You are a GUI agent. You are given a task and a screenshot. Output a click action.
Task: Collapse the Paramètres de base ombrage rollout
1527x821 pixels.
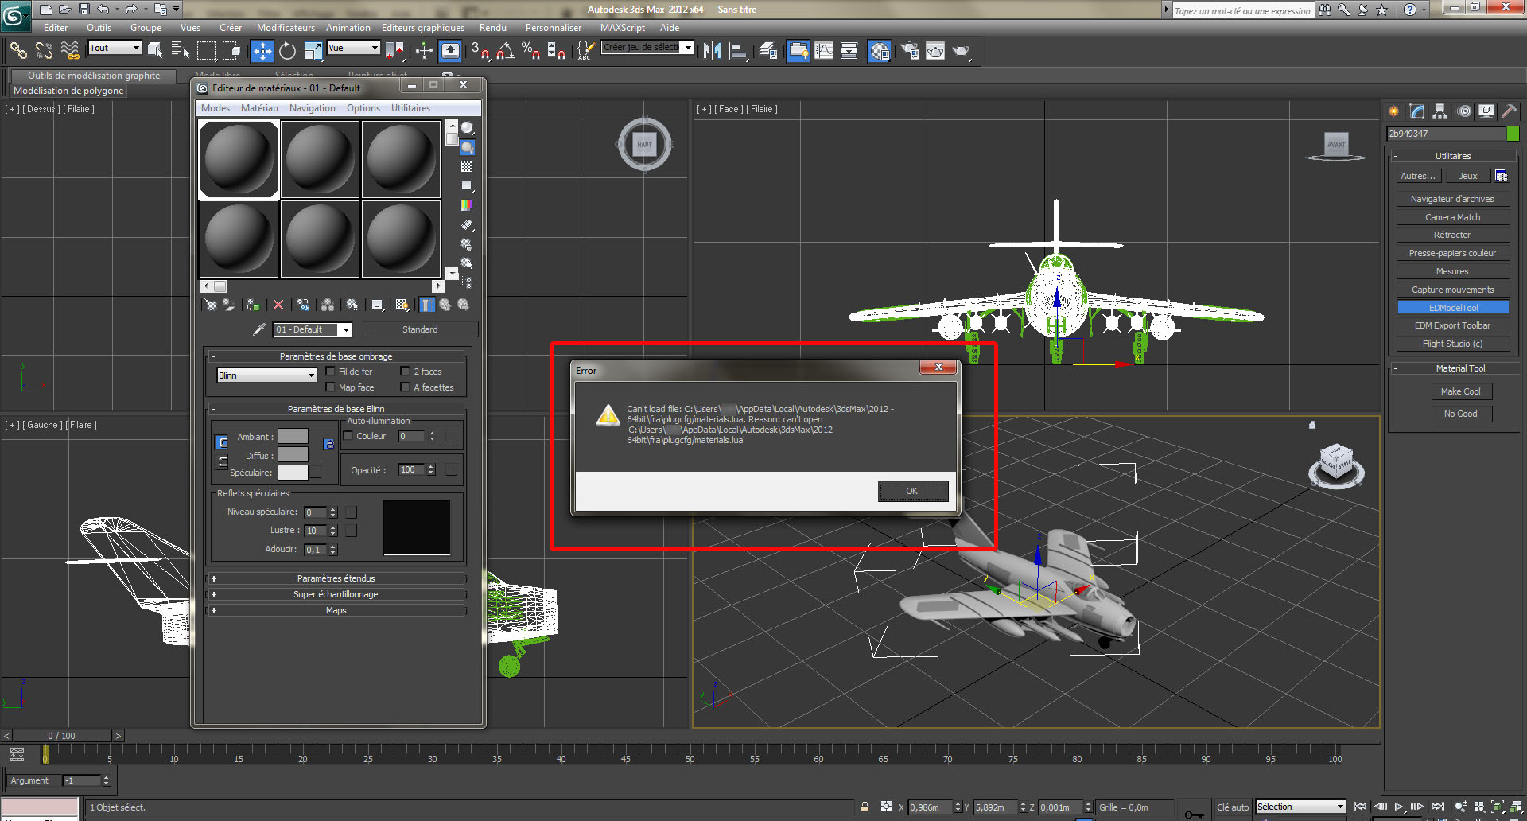336,356
